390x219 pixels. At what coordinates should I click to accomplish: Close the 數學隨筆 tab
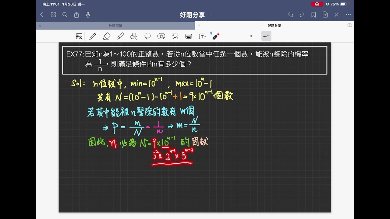[x=40, y=26]
